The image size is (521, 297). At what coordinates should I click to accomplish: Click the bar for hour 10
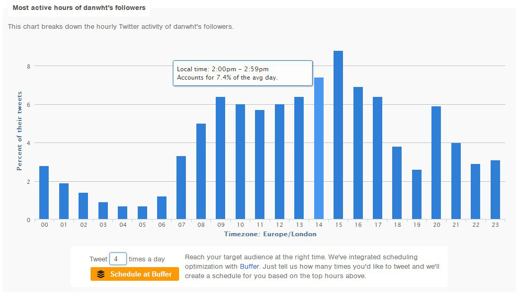click(240, 162)
